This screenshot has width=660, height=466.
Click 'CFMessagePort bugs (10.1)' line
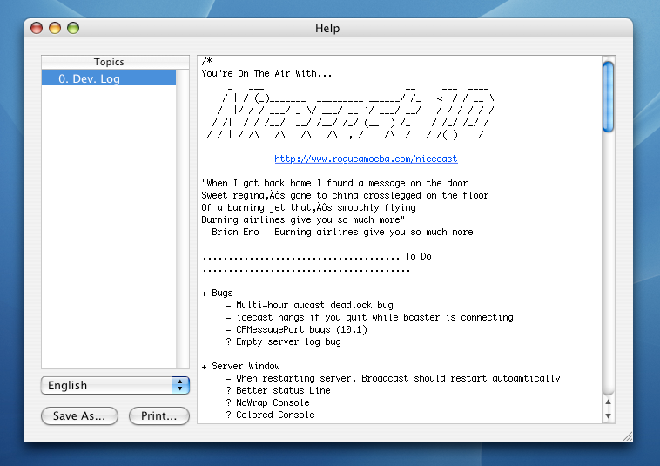click(x=296, y=329)
